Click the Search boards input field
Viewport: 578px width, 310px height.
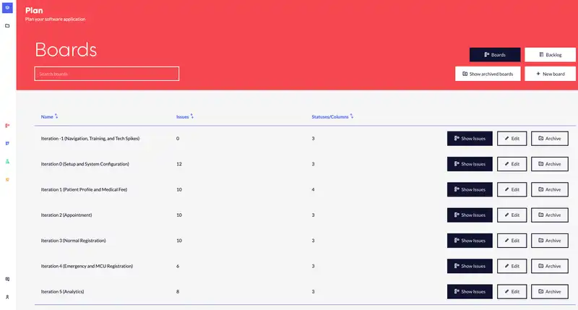(x=107, y=74)
